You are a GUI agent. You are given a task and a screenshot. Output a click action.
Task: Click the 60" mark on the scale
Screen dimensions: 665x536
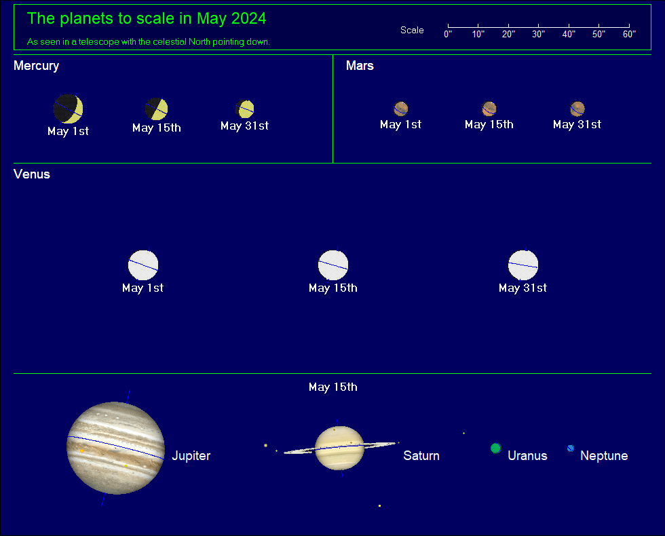tap(629, 34)
